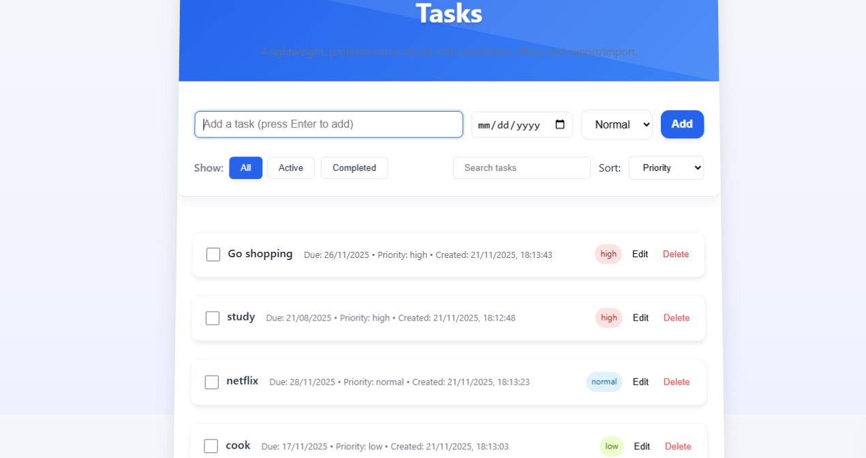Select the All filter
The height and width of the screenshot is (458, 866).
coord(245,167)
